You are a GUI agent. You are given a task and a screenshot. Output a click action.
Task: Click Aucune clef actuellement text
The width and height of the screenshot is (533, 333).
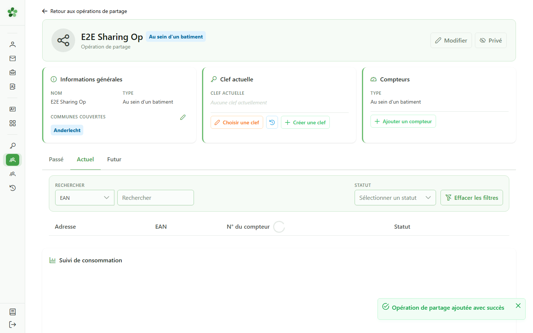(x=239, y=102)
